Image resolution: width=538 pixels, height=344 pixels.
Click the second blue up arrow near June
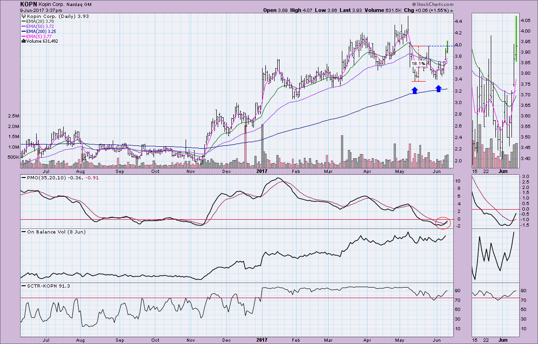pyautogui.click(x=438, y=88)
